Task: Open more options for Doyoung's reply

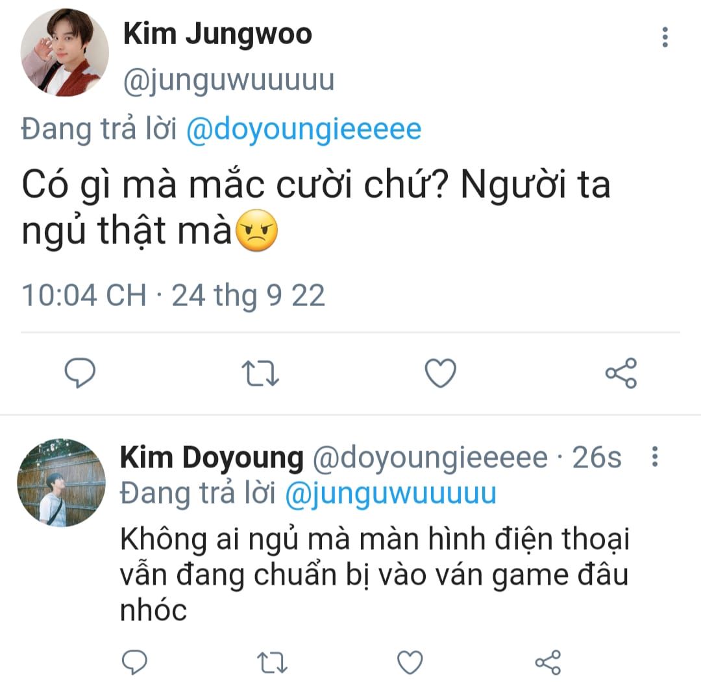Action: (655, 458)
